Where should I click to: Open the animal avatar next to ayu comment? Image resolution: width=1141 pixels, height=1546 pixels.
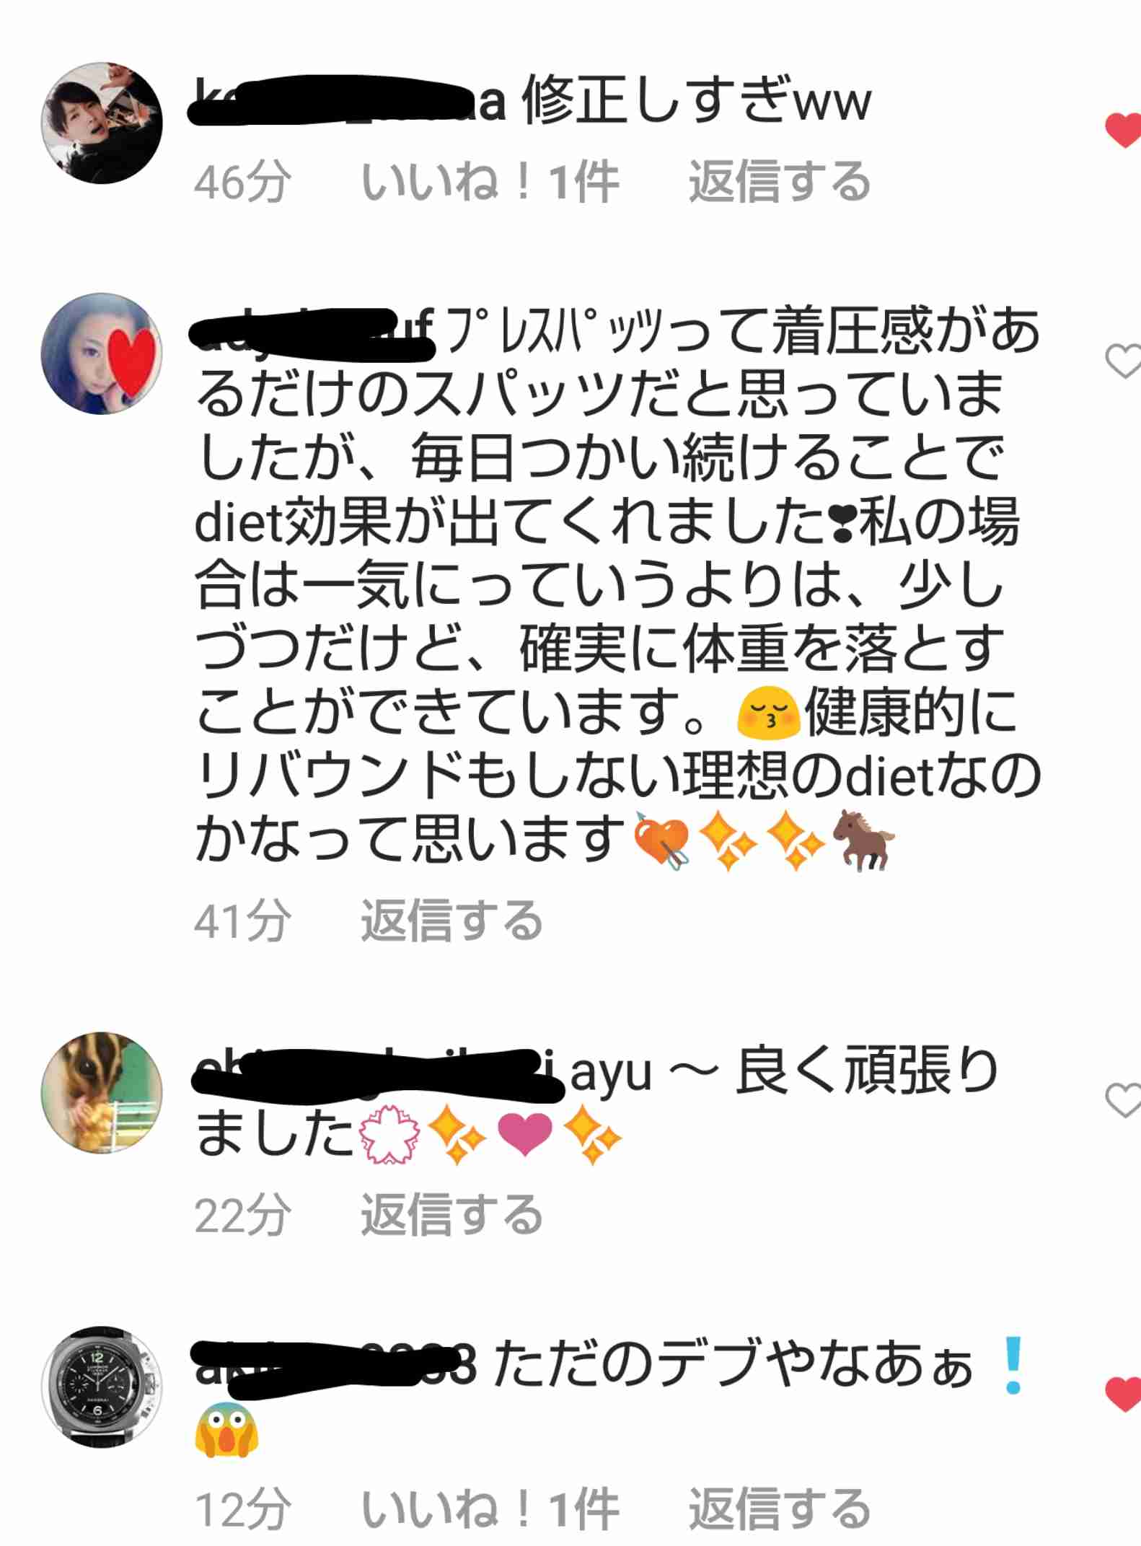(102, 1092)
